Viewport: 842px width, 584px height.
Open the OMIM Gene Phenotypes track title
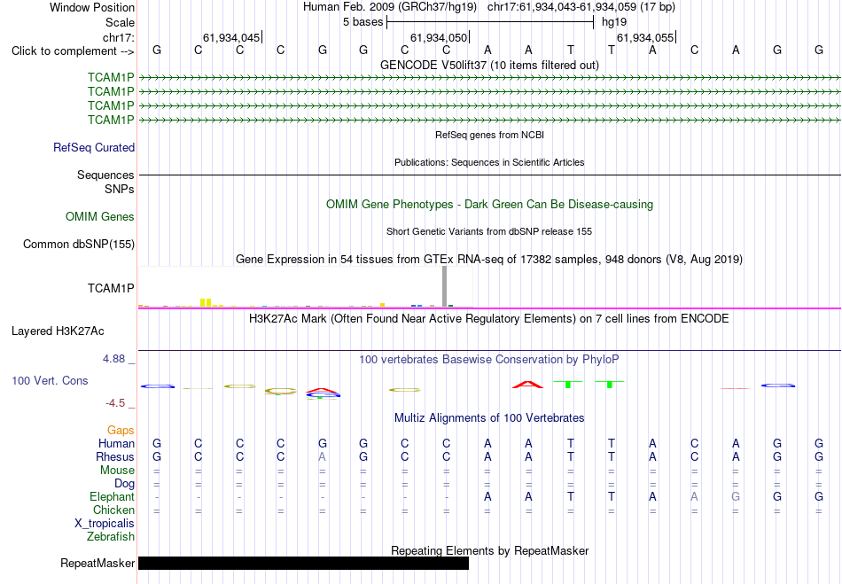point(489,205)
